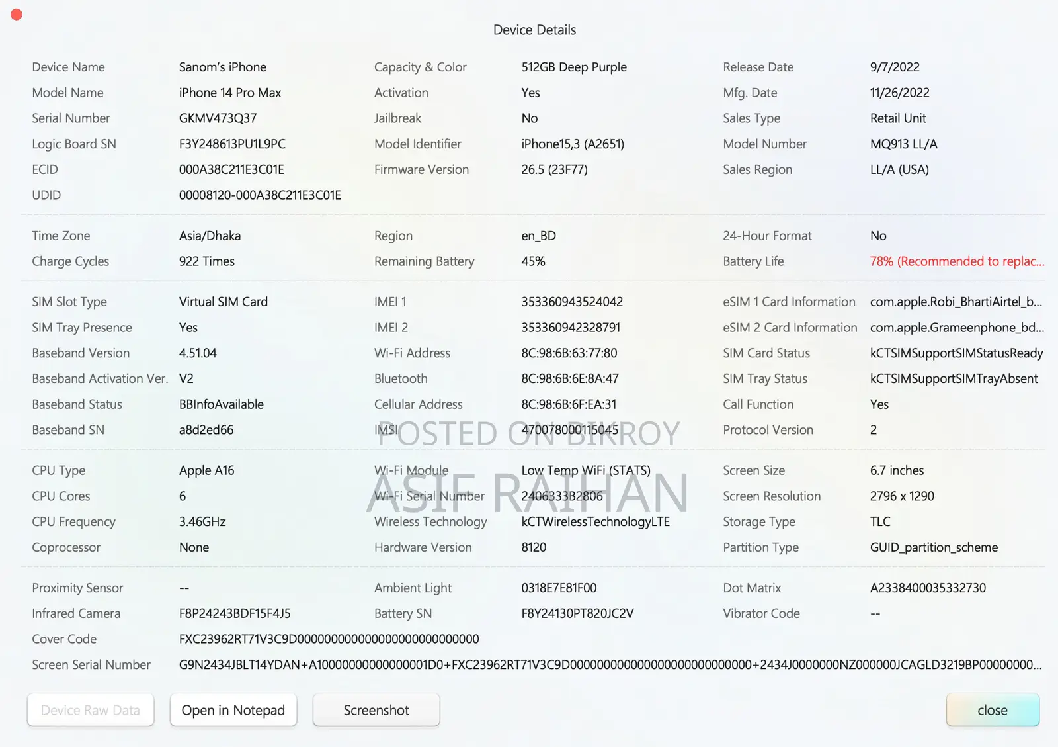Click the close button
1058x747 pixels.
click(x=993, y=710)
